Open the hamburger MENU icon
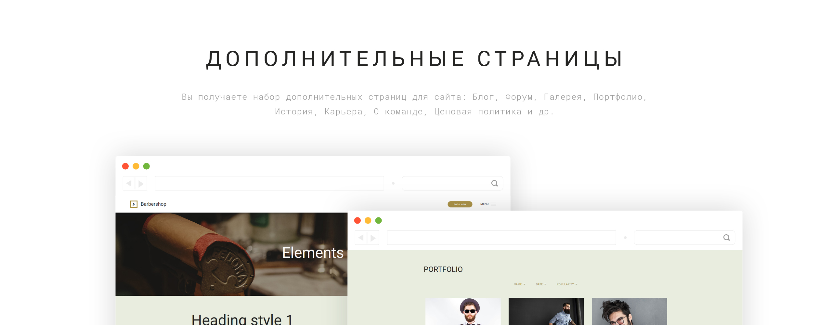The image size is (832, 325). [x=493, y=204]
